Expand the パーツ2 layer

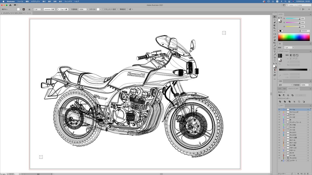[x=285, y=117]
